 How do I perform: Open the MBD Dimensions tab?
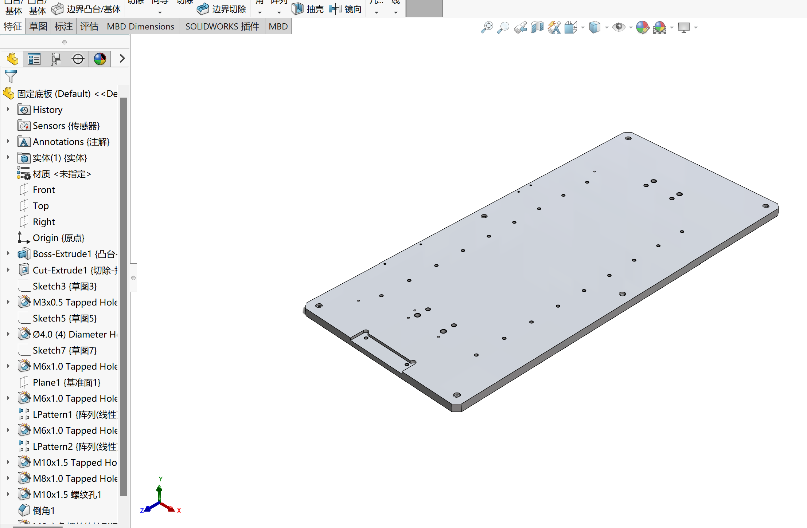tap(140, 27)
